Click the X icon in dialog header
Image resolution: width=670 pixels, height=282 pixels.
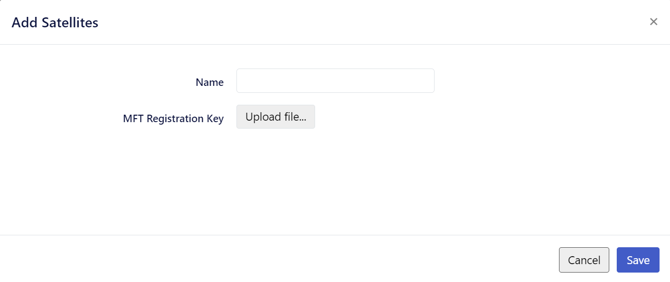click(x=654, y=21)
